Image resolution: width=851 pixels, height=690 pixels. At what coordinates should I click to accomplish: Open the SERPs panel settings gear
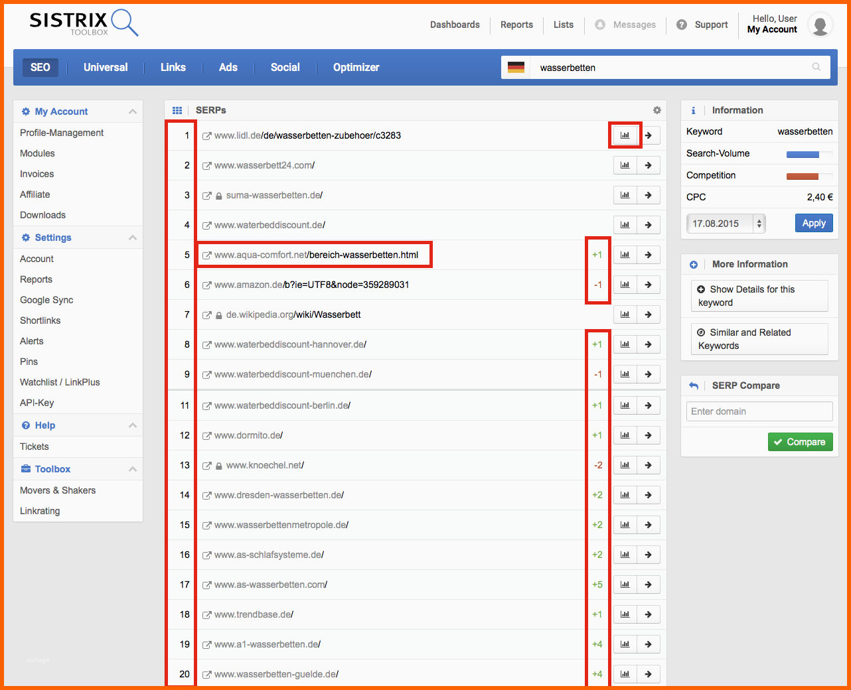coord(657,110)
